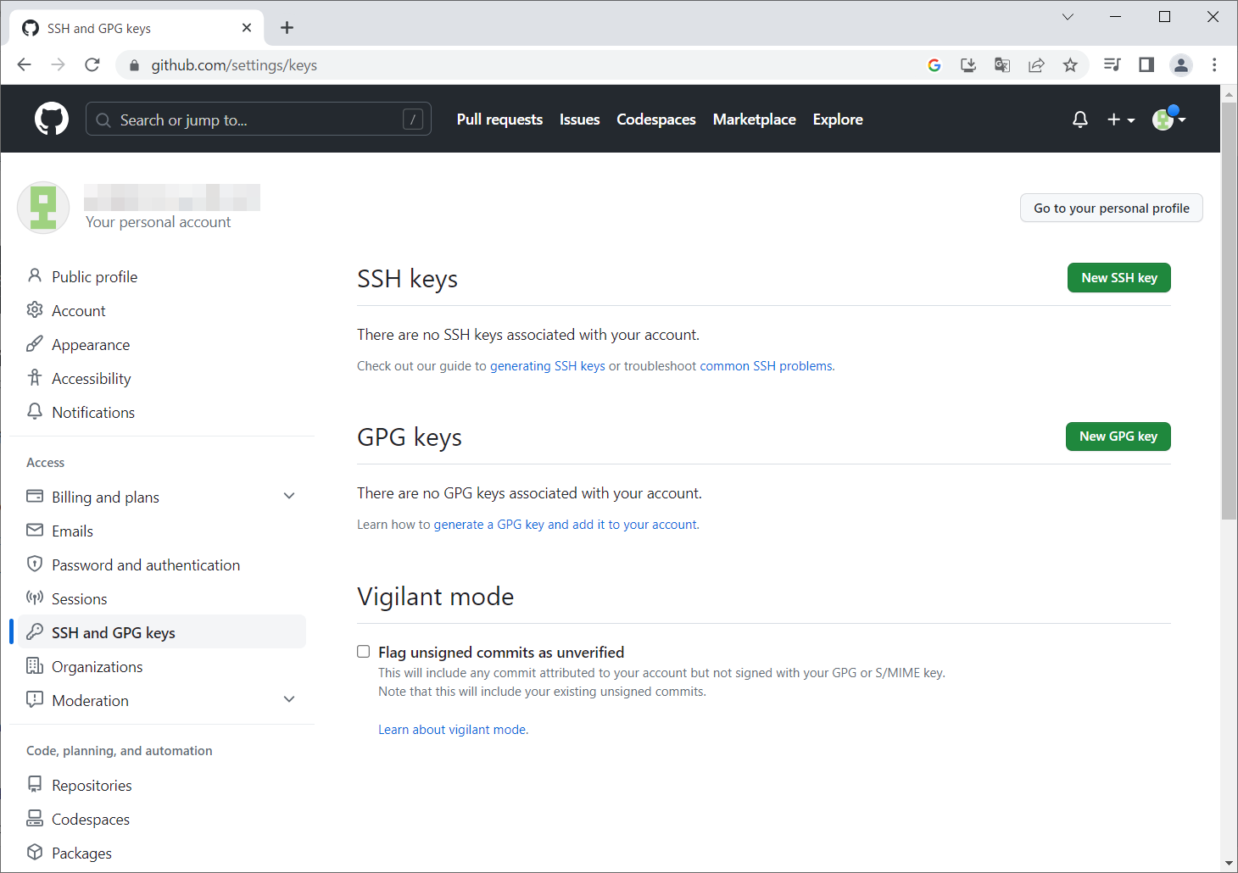Click the bookmark star icon

point(1070,65)
